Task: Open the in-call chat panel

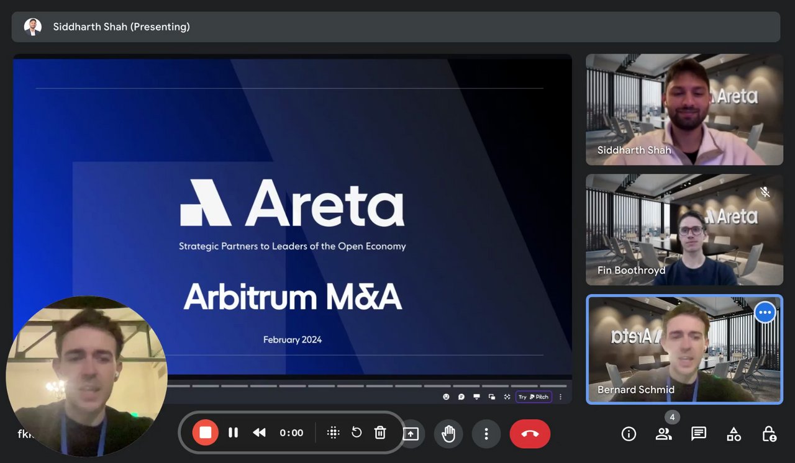Action: pyautogui.click(x=699, y=434)
